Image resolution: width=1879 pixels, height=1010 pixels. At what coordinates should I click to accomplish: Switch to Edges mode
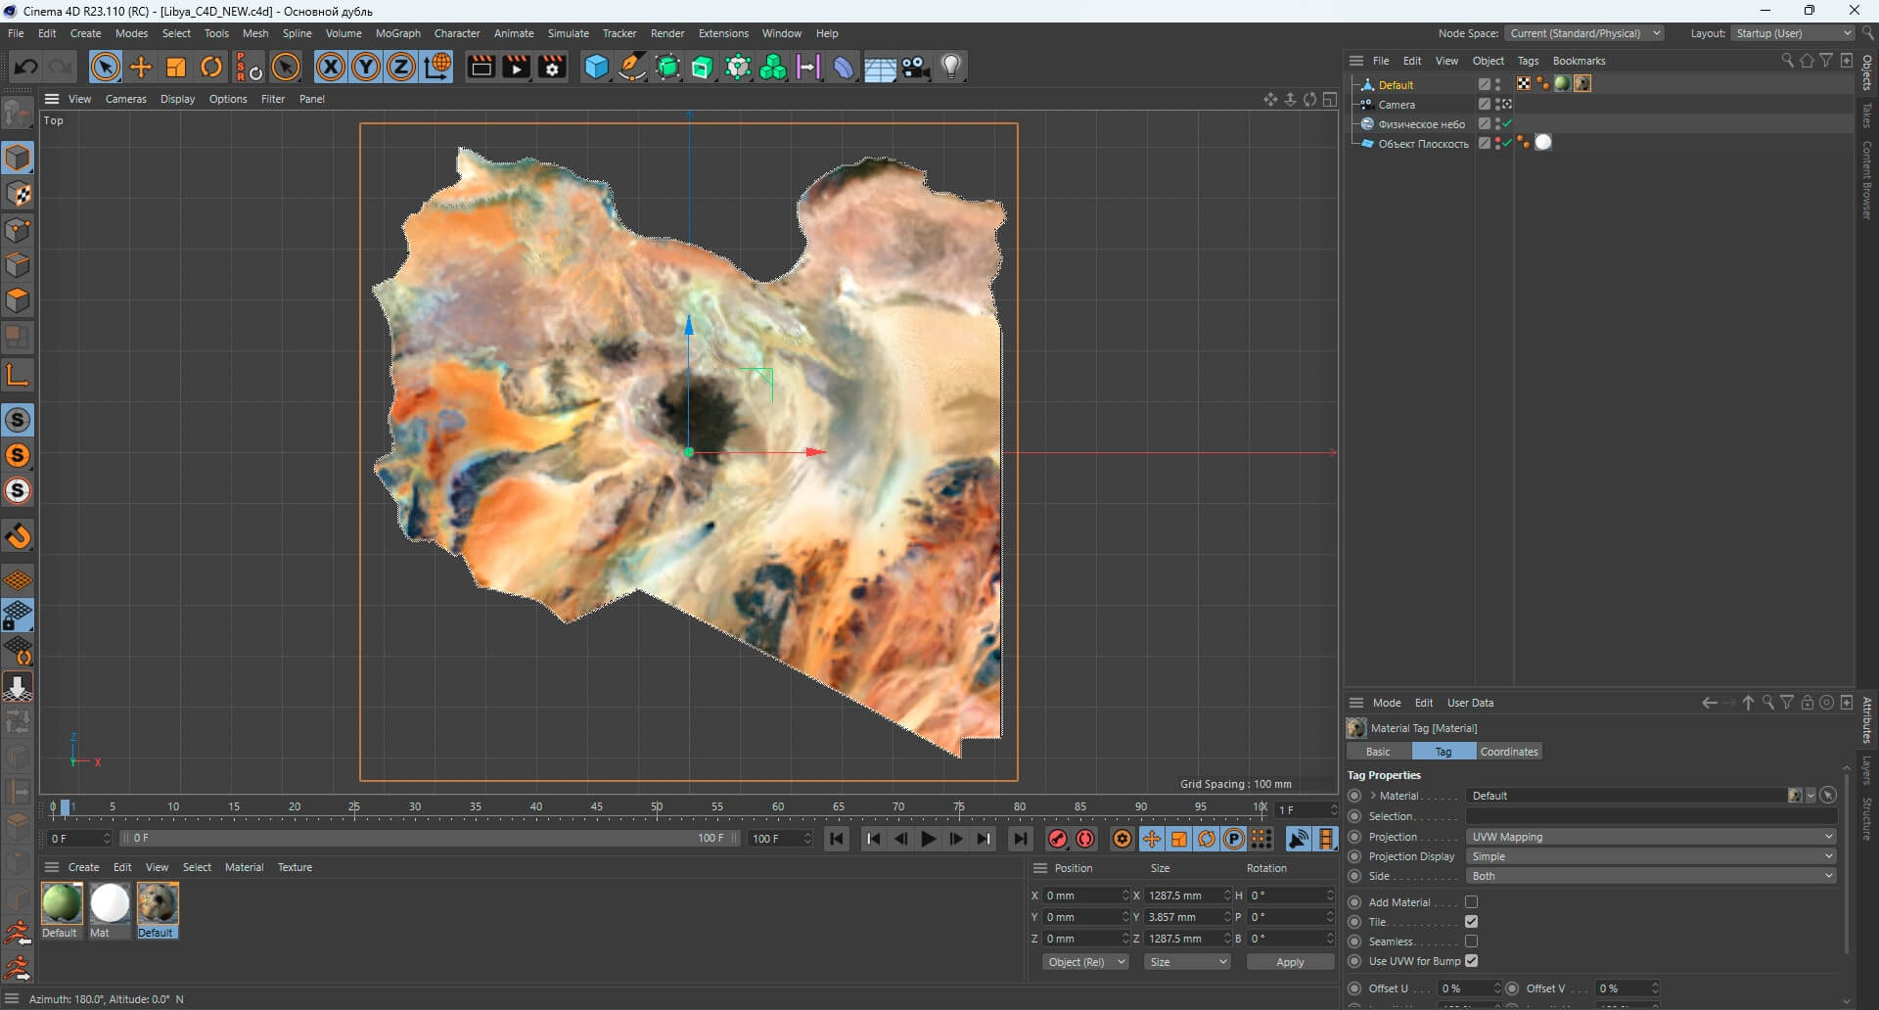coord(18,265)
